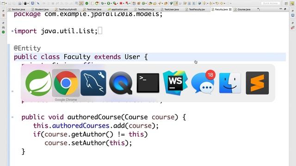Click the Boot Dashboard green circle icon
Viewport: 296px width, 166px height.
click(x=86, y=3)
